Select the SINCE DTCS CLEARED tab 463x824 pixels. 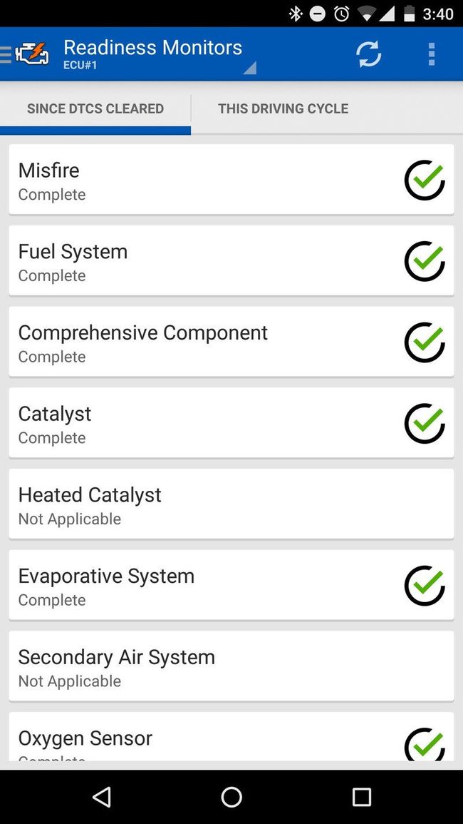95,108
